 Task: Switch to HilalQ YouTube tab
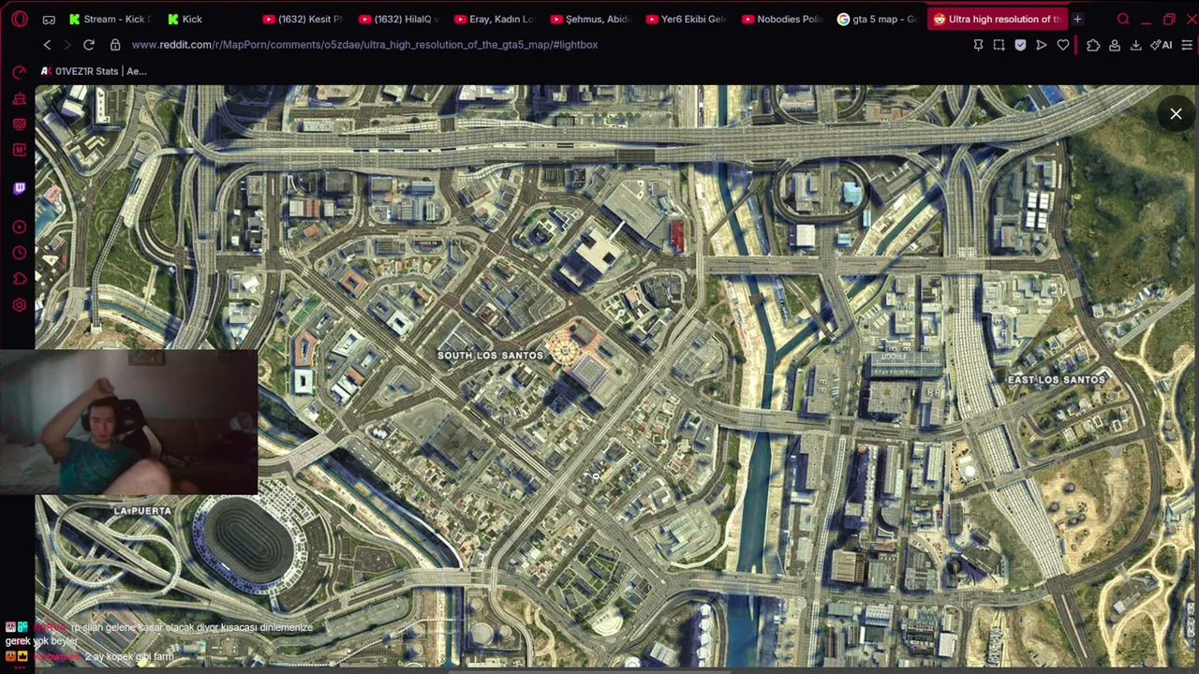(x=399, y=19)
